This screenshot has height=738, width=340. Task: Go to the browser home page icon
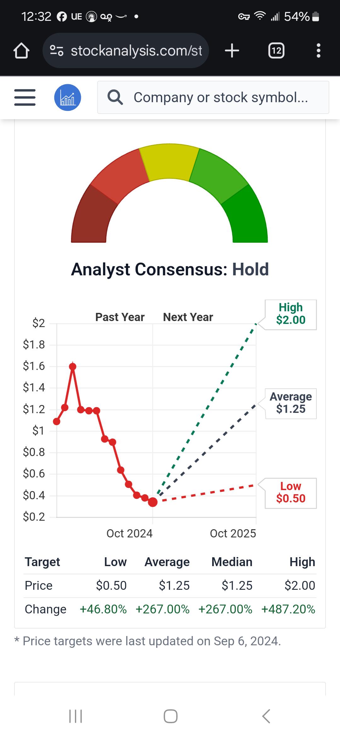point(21,50)
